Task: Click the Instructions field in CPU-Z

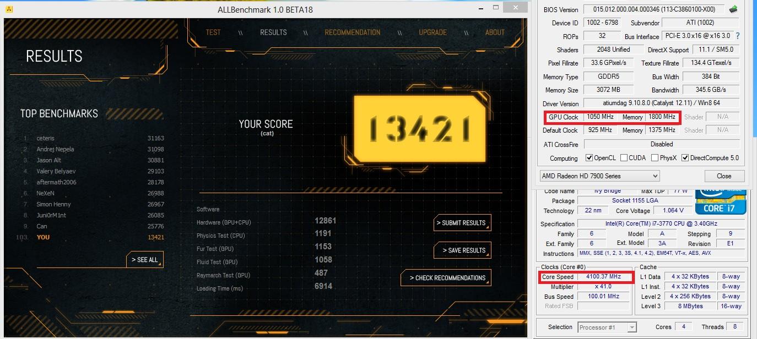Action: point(661,254)
